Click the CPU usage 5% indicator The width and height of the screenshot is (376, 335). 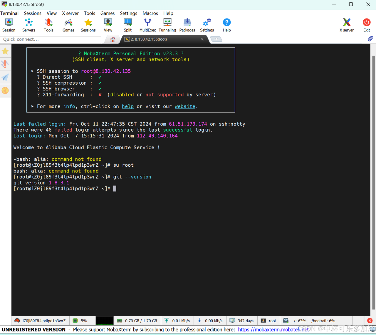80,321
